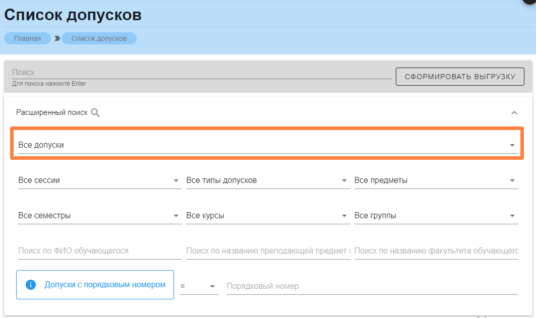Click Допуски с порядковым номером button
The image size is (536, 318).
tap(105, 285)
